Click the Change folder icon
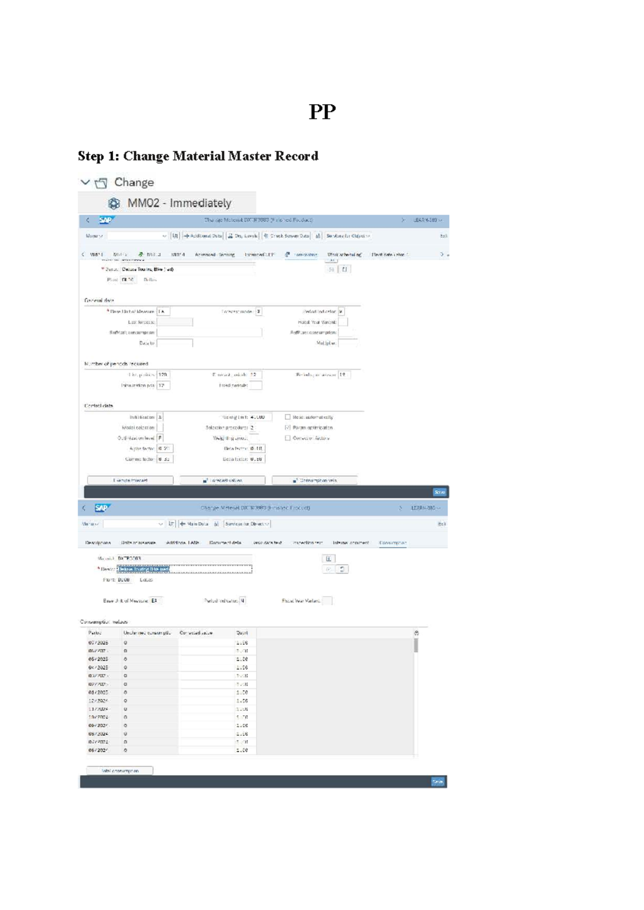The width and height of the screenshot is (644, 910). (101, 183)
